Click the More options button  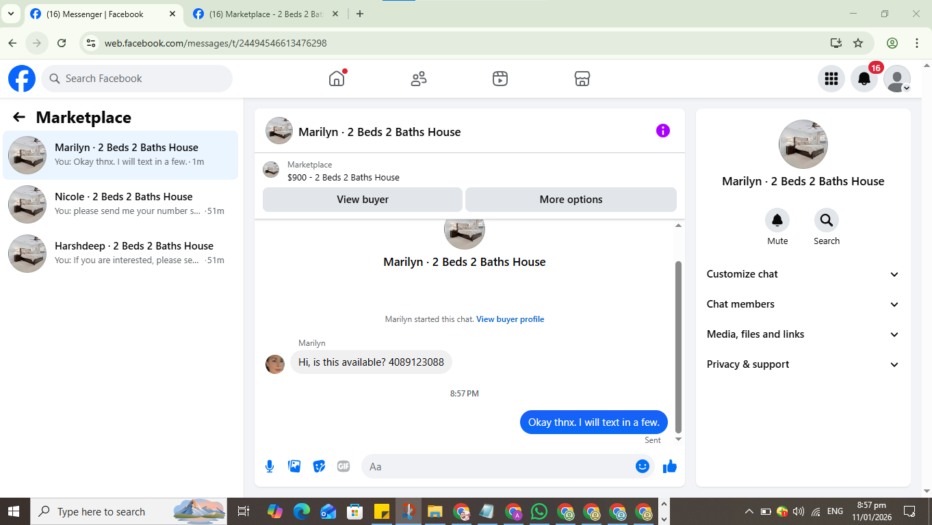click(571, 200)
